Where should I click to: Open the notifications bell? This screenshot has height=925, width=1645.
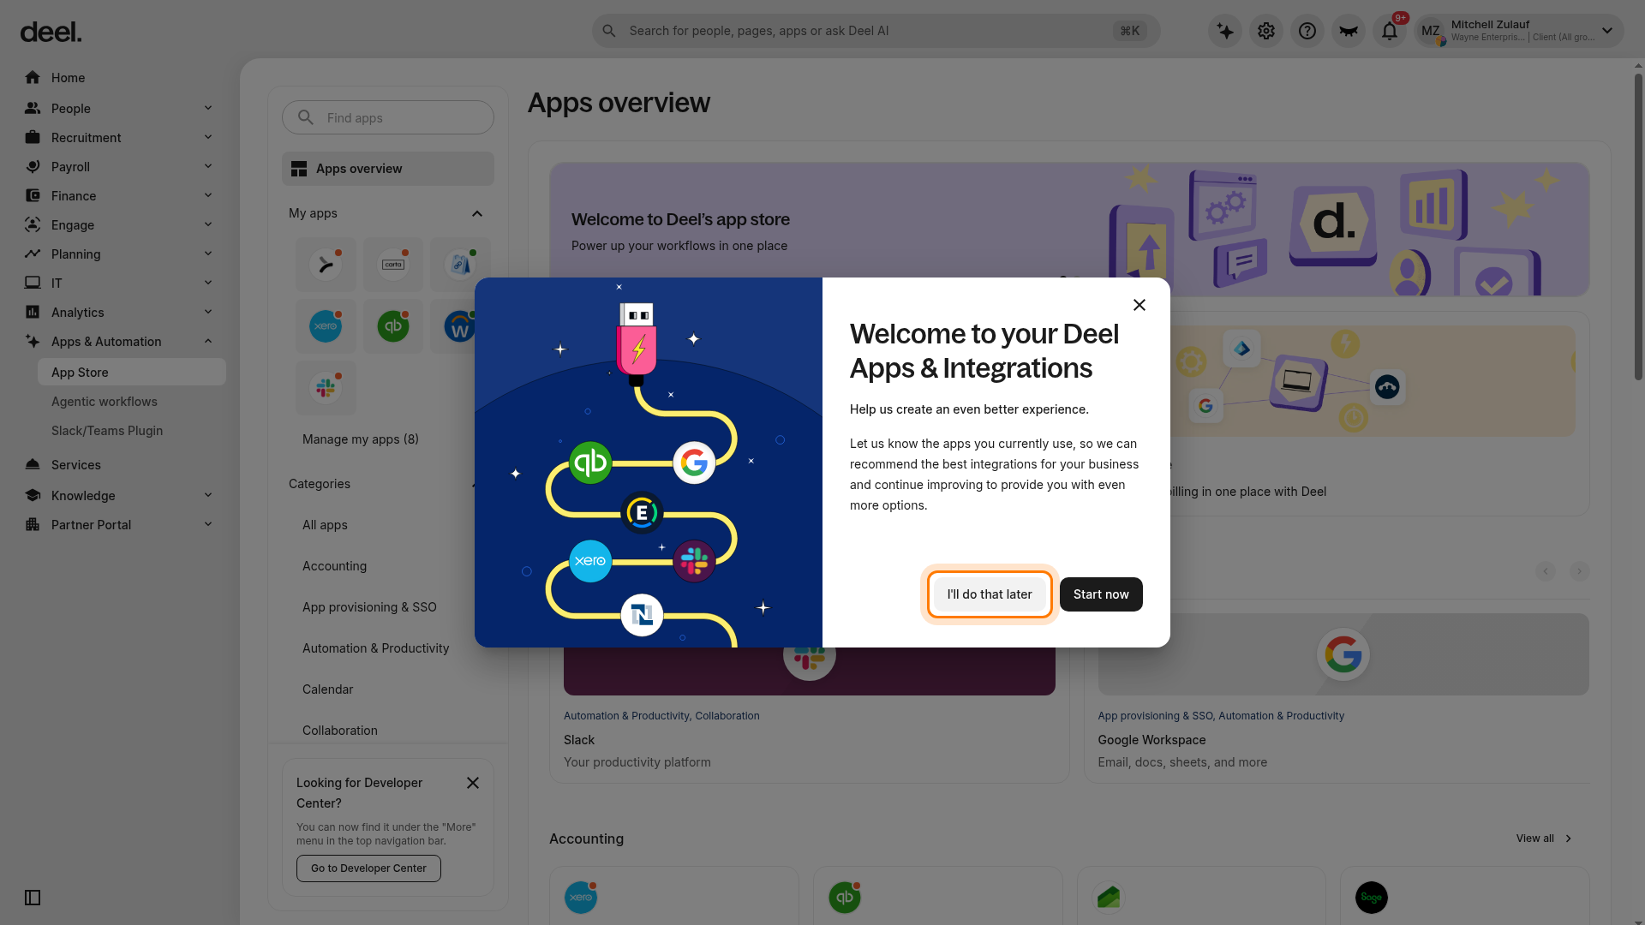click(x=1390, y=32)
